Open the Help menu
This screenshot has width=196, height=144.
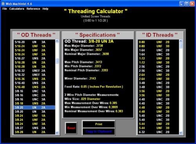click(45, 9)
